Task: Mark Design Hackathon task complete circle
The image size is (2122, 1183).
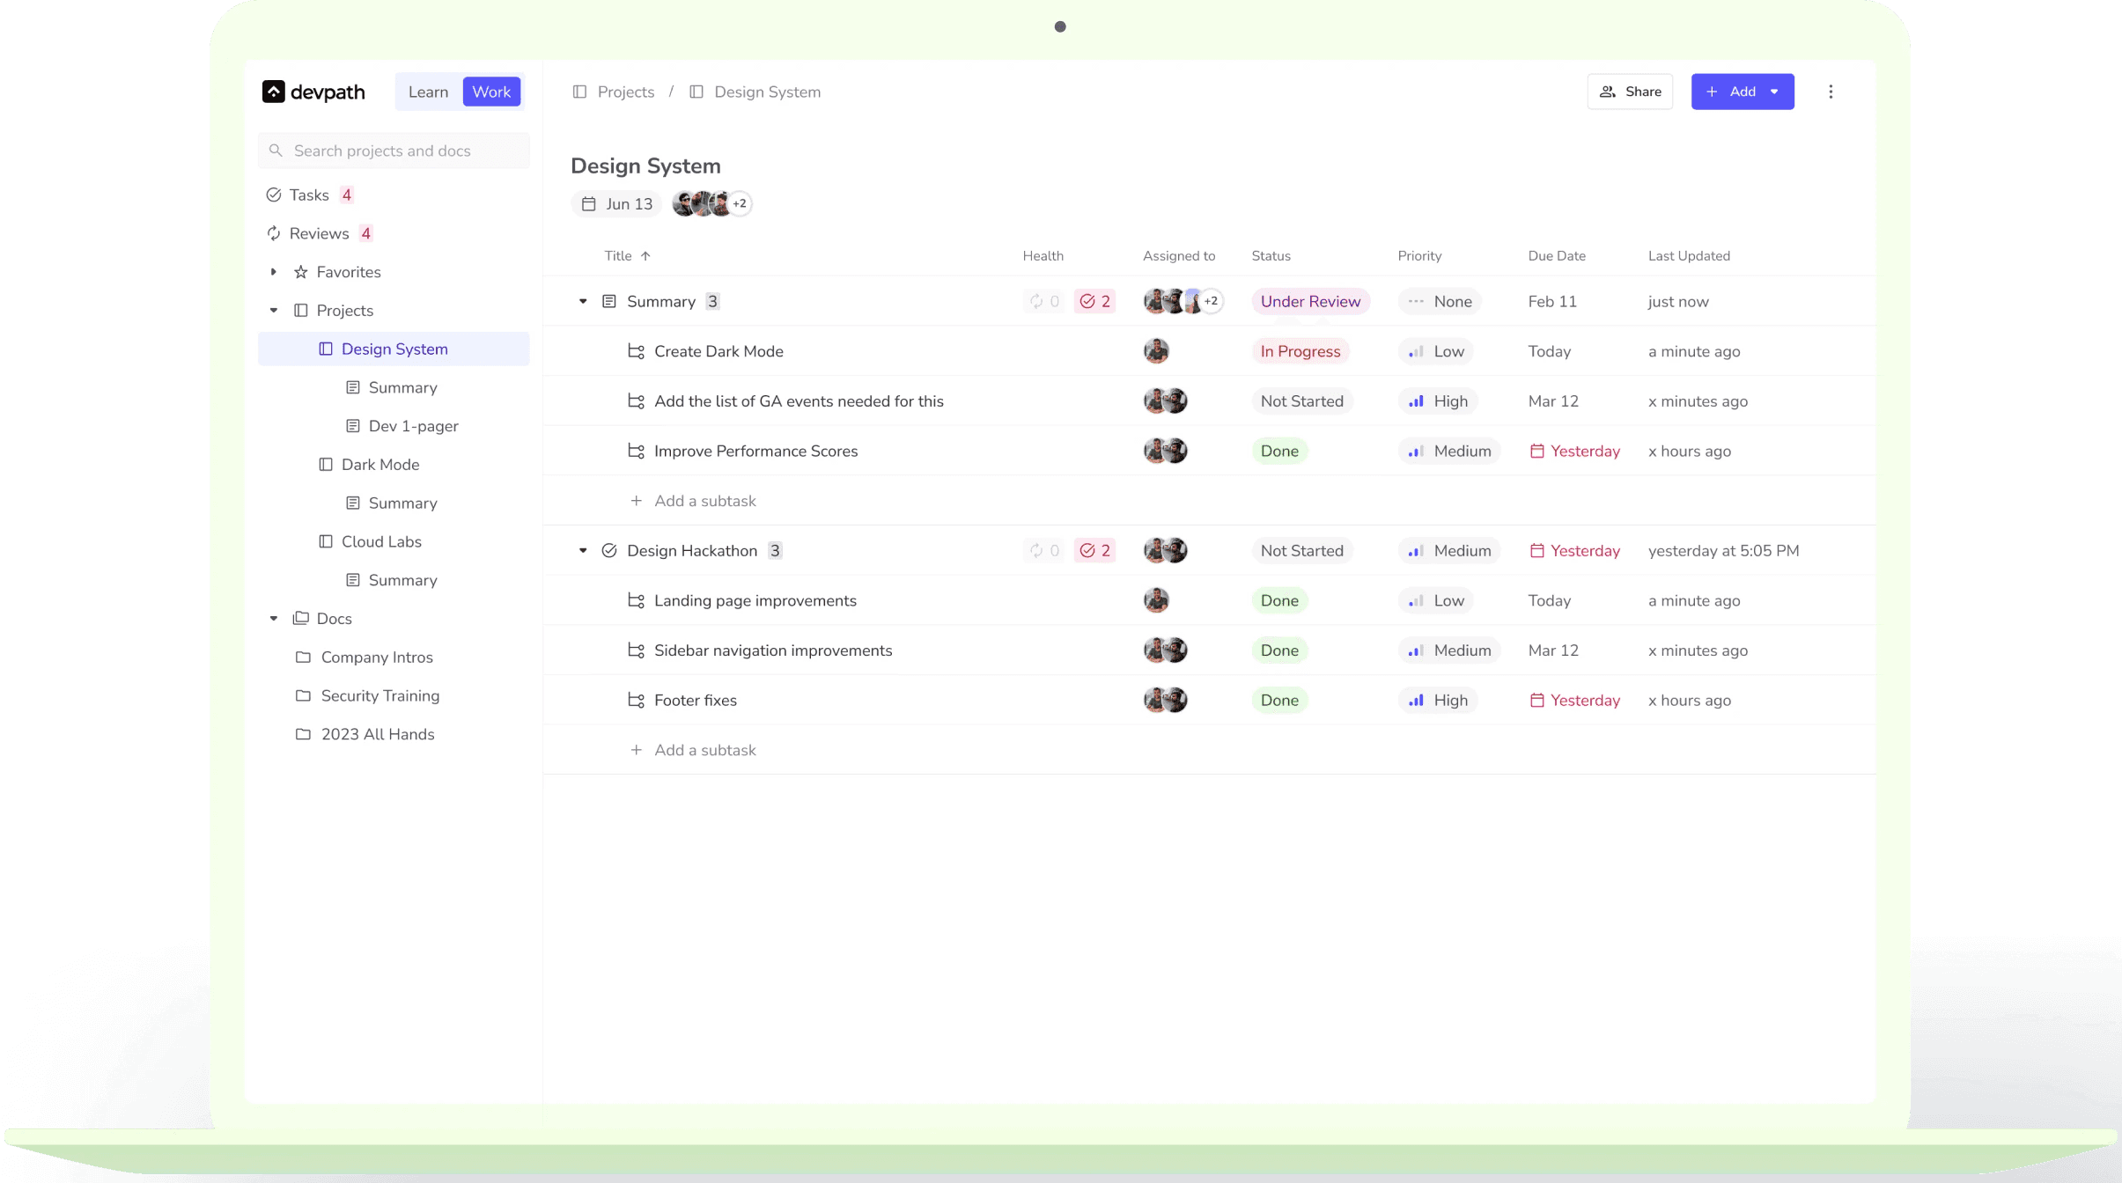Action: click(608, 551)
